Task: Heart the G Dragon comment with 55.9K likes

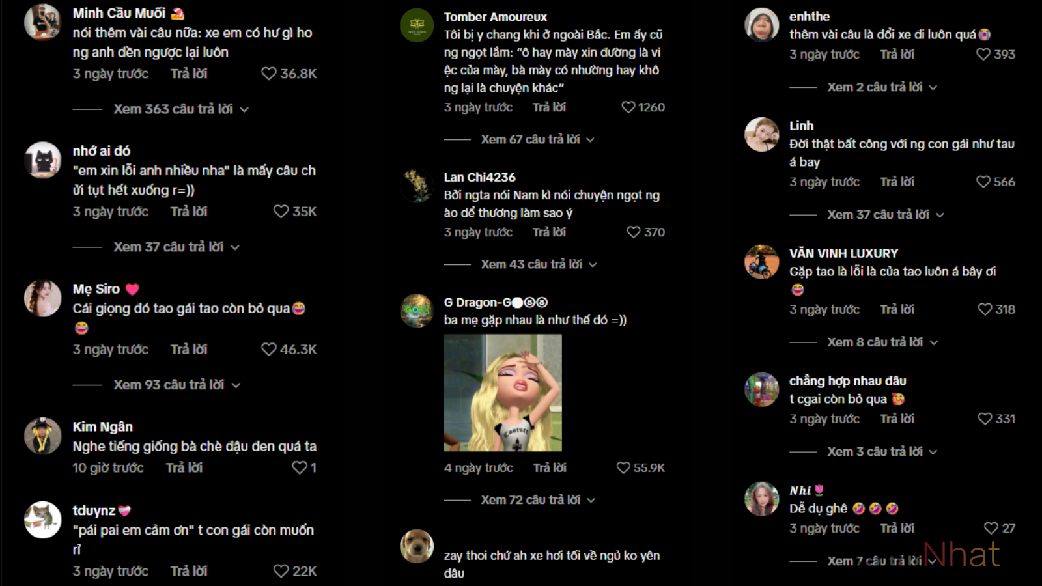Action: click(x=623, y=467)
